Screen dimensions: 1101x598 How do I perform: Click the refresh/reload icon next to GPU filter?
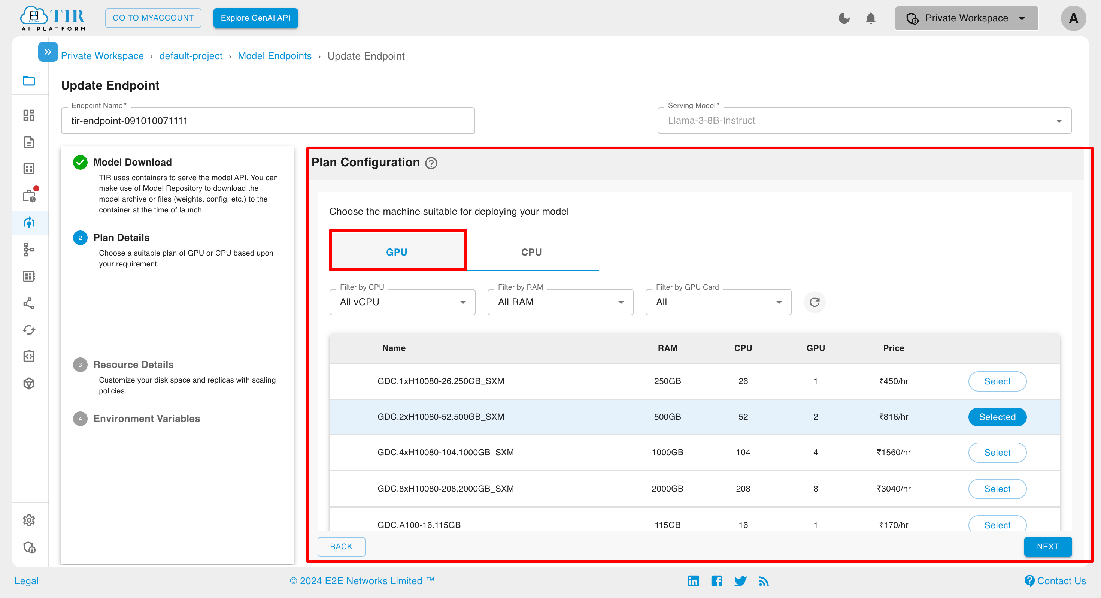click(815, 302)
